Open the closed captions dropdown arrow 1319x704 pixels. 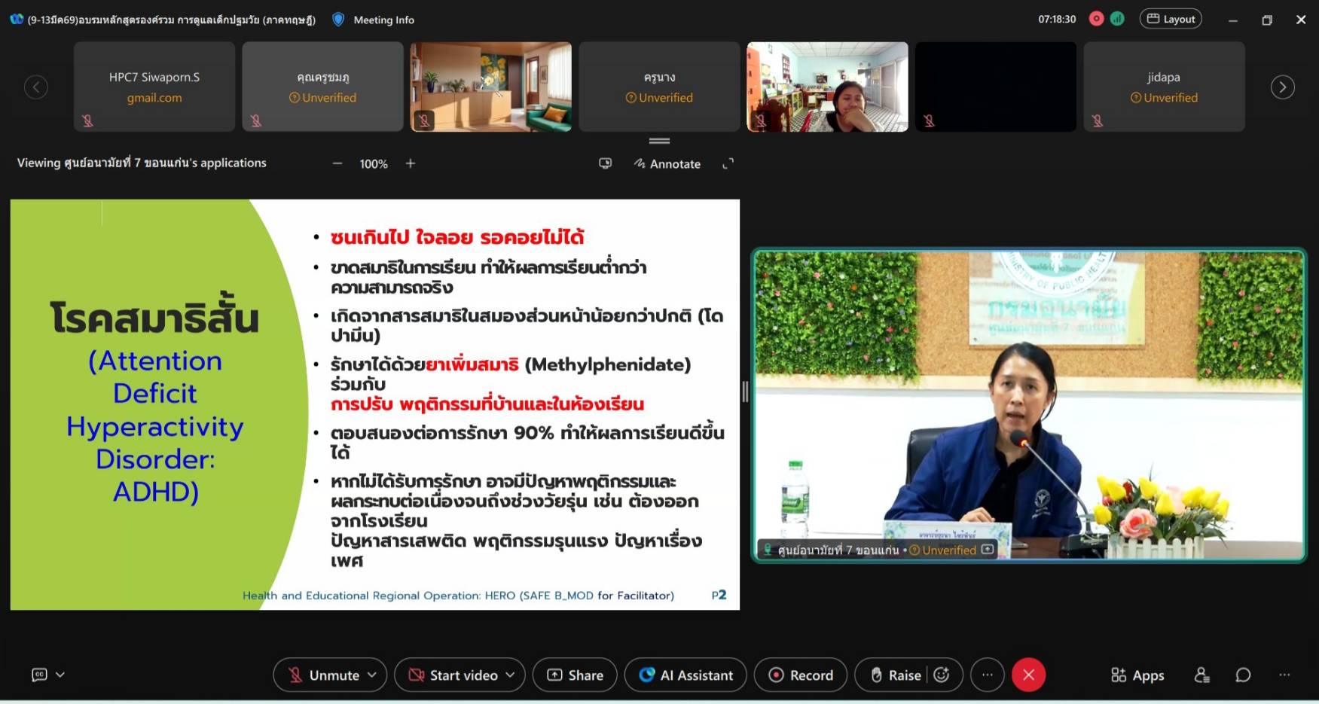click(x=60, y=675)
